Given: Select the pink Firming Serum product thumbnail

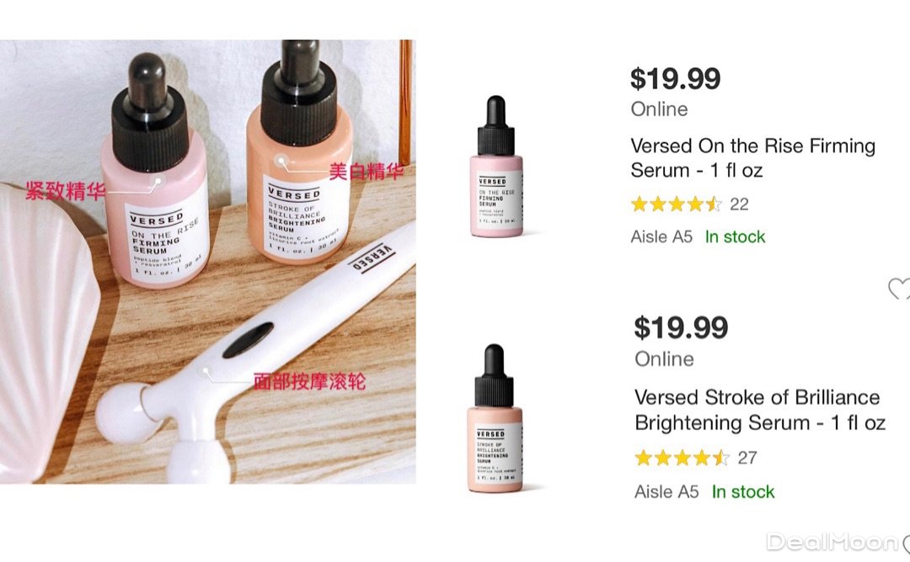Looking at the screenshot, I should [x=496, y=167].
